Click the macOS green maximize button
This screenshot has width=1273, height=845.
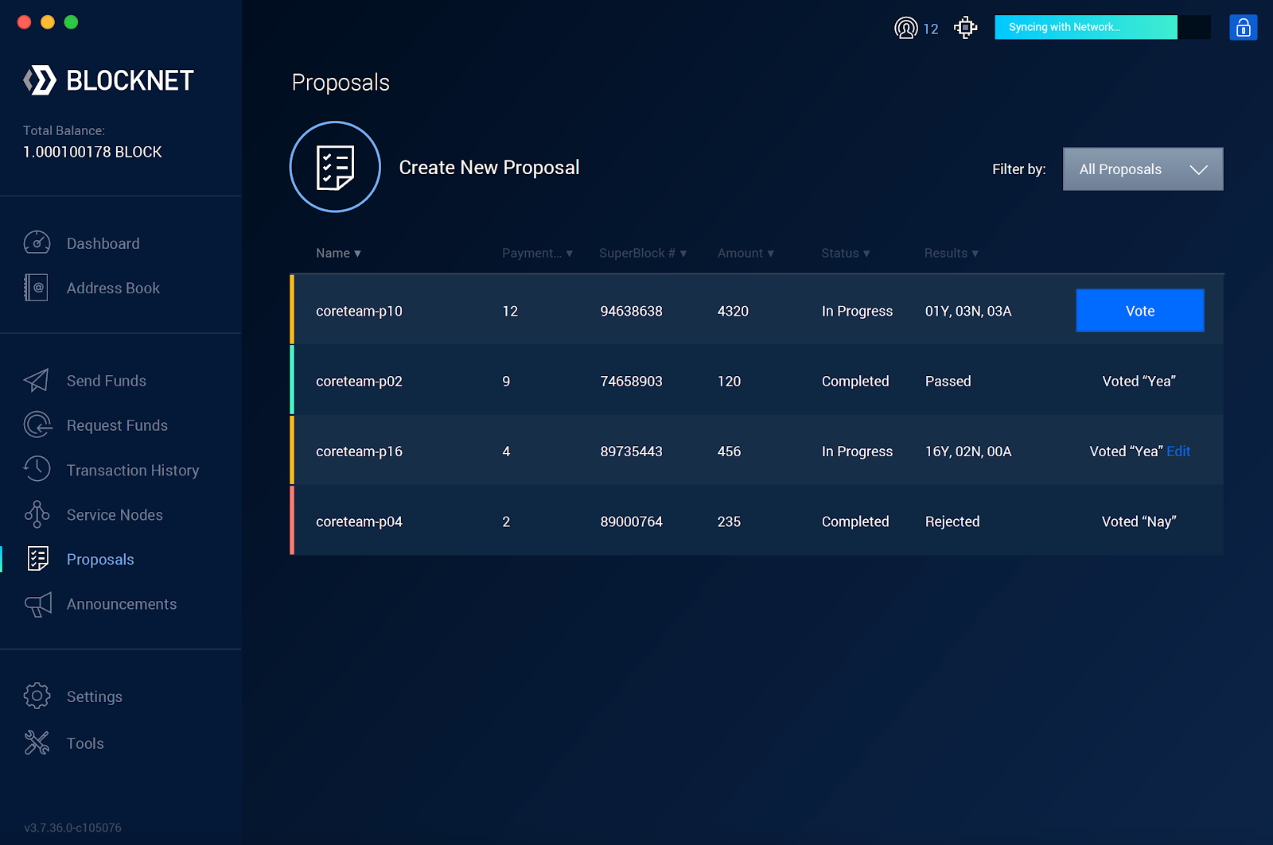(71, 22)
